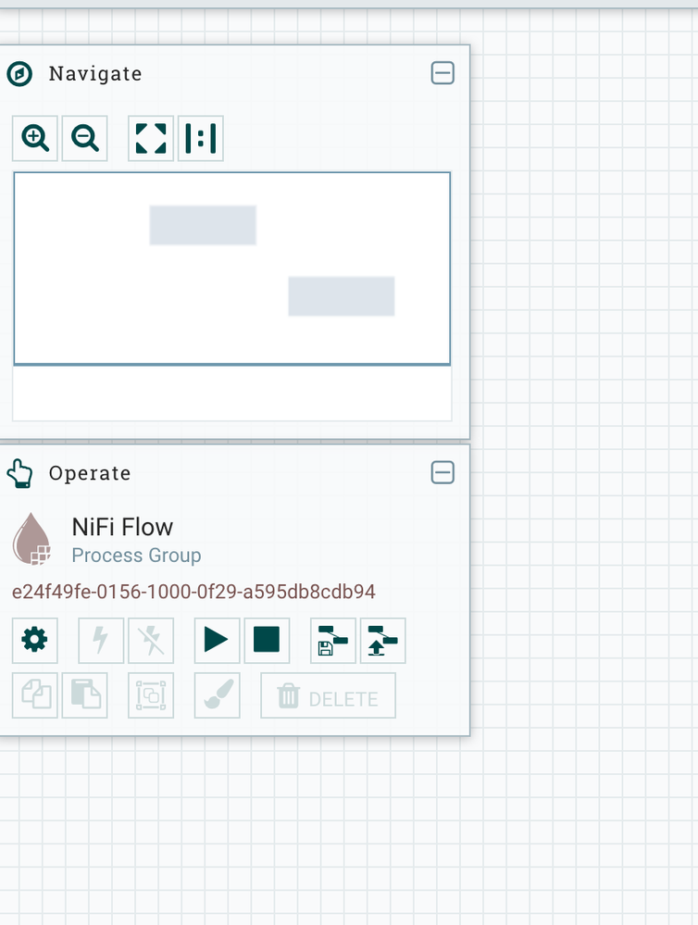Click the compass icon beside Navigate
698x925 pixels.
(x=19, y=74)
